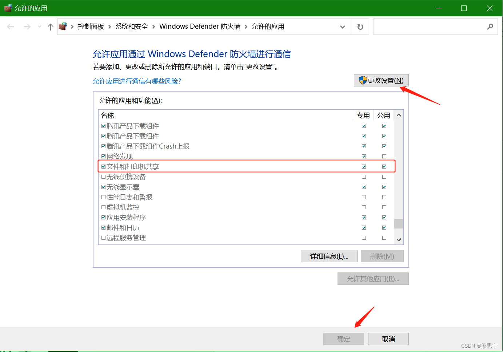Image resolution: width=503 pixels, height=352 pixels.
Task: Close the 允许的应用 window
Action: click(x=490, y=8)
